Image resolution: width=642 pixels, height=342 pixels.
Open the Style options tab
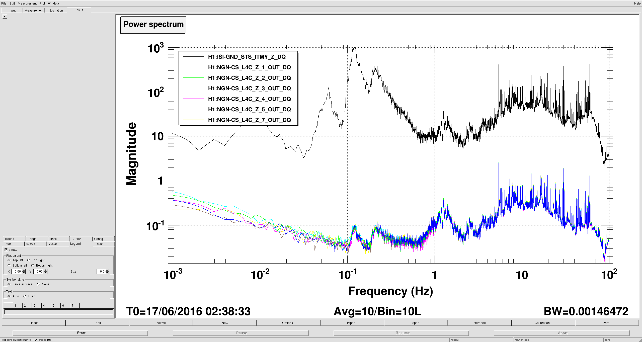[x=14, y=244]
